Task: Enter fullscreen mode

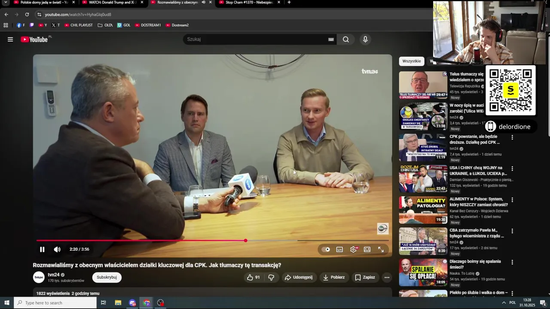Action: (x=381, y=249)
